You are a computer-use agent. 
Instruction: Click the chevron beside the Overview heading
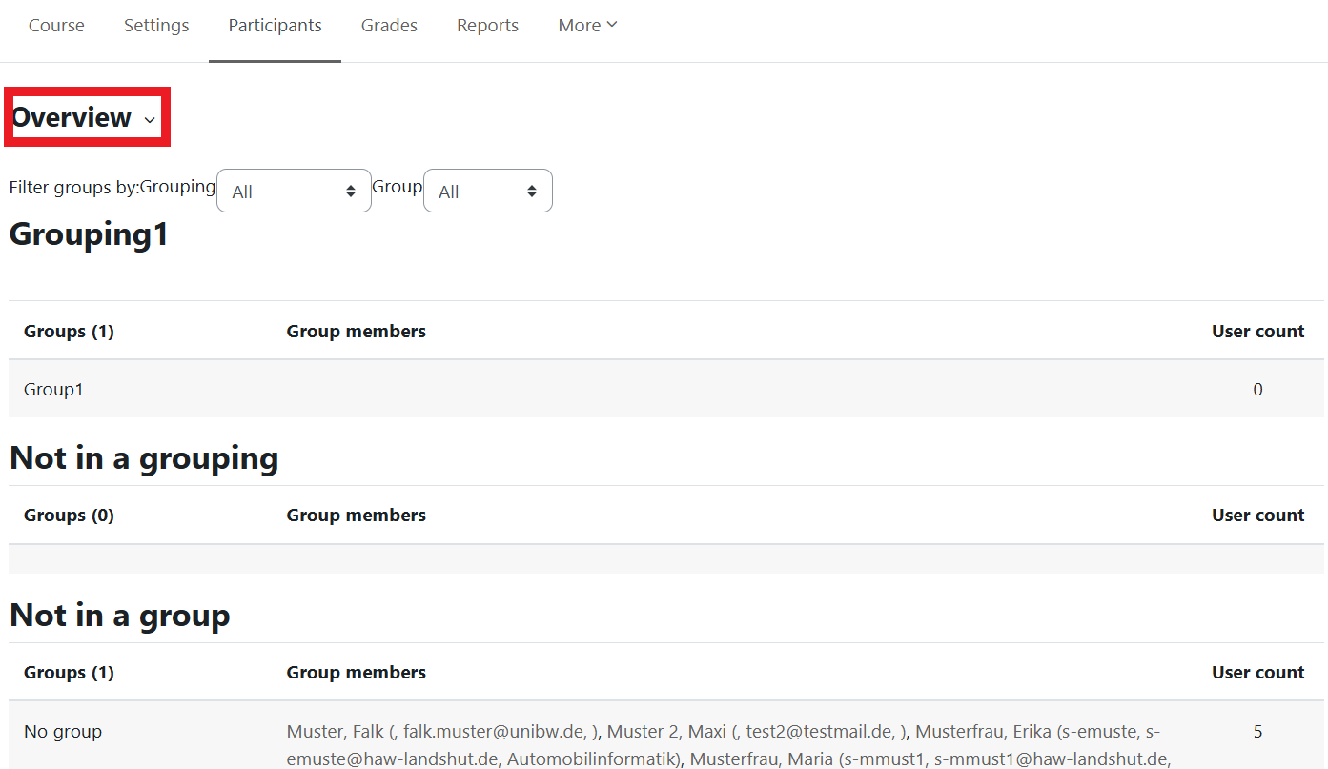click(x=150, y=120)
